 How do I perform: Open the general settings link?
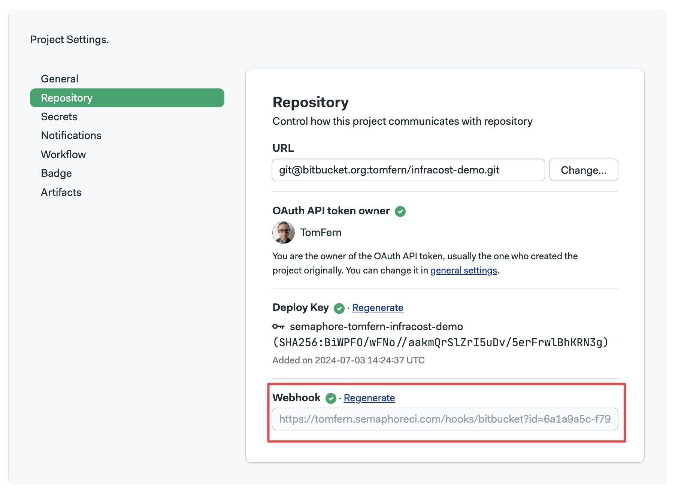pos(463,270)
